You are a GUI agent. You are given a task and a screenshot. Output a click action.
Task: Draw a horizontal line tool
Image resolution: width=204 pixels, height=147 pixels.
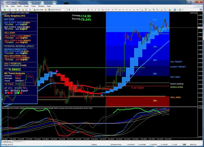pos(81,9)
